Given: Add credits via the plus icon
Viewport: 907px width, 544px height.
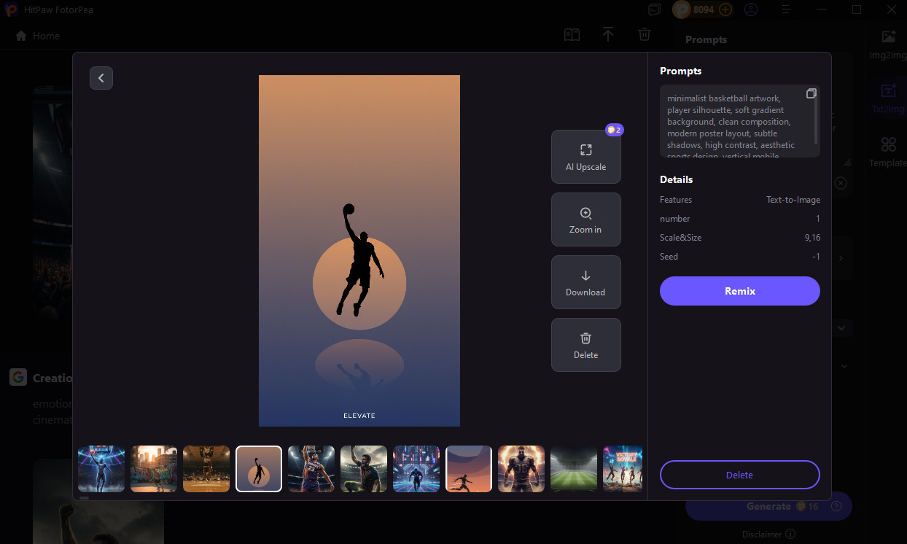Looking at the screenshot, I should point(725,9).
